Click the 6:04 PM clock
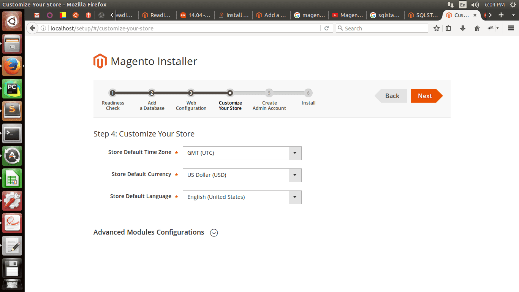This screenshot has width=519, height=292. coord(495,5)
